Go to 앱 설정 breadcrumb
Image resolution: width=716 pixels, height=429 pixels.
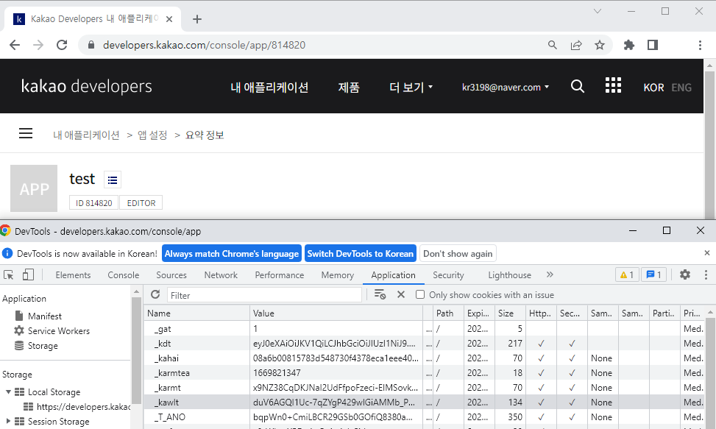coord(152,135)
